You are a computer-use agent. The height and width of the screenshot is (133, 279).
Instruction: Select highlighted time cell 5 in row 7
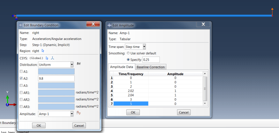(131, 104)
